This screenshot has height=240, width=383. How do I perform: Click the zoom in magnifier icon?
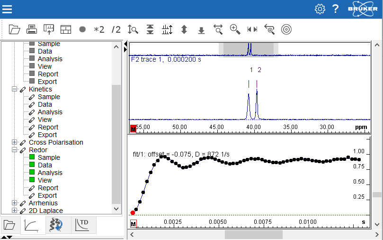tap(235, 29)
